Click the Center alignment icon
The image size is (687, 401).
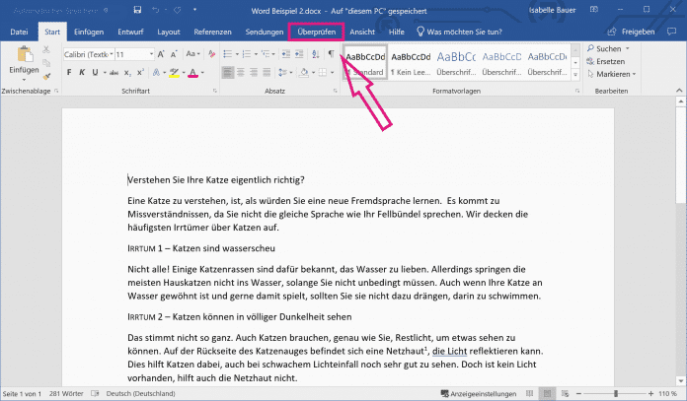click(x=242, y=73)
